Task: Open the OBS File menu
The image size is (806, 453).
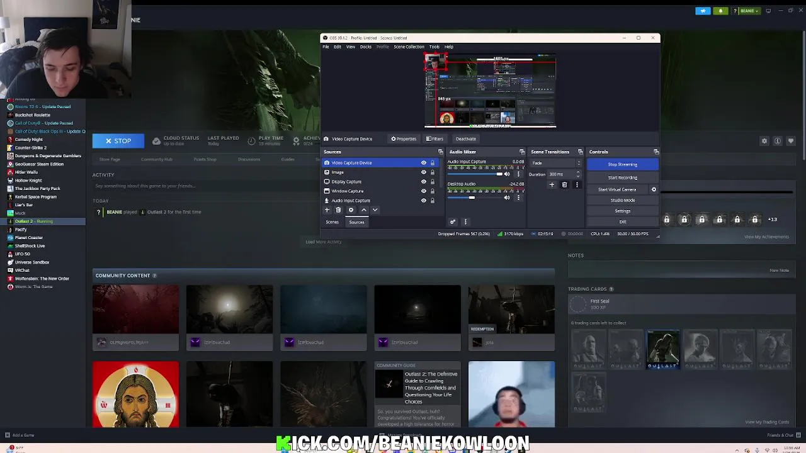Action: tap(326, 47)
